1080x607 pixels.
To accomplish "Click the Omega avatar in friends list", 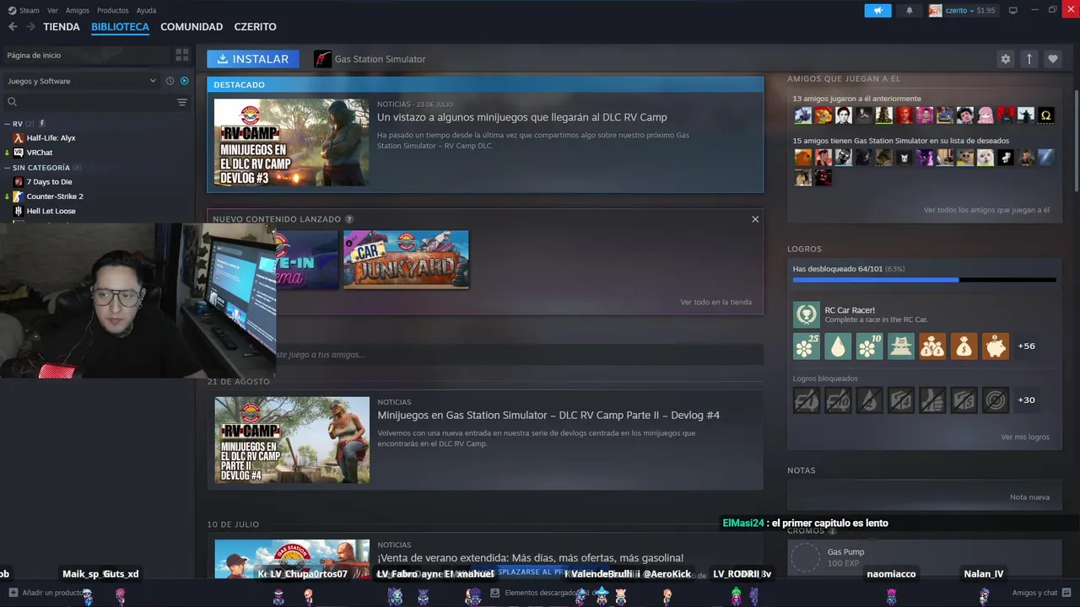I will 1046,115.
